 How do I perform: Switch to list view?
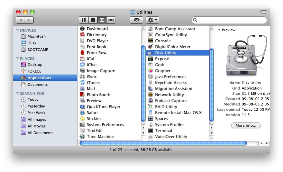click(93, 20)
